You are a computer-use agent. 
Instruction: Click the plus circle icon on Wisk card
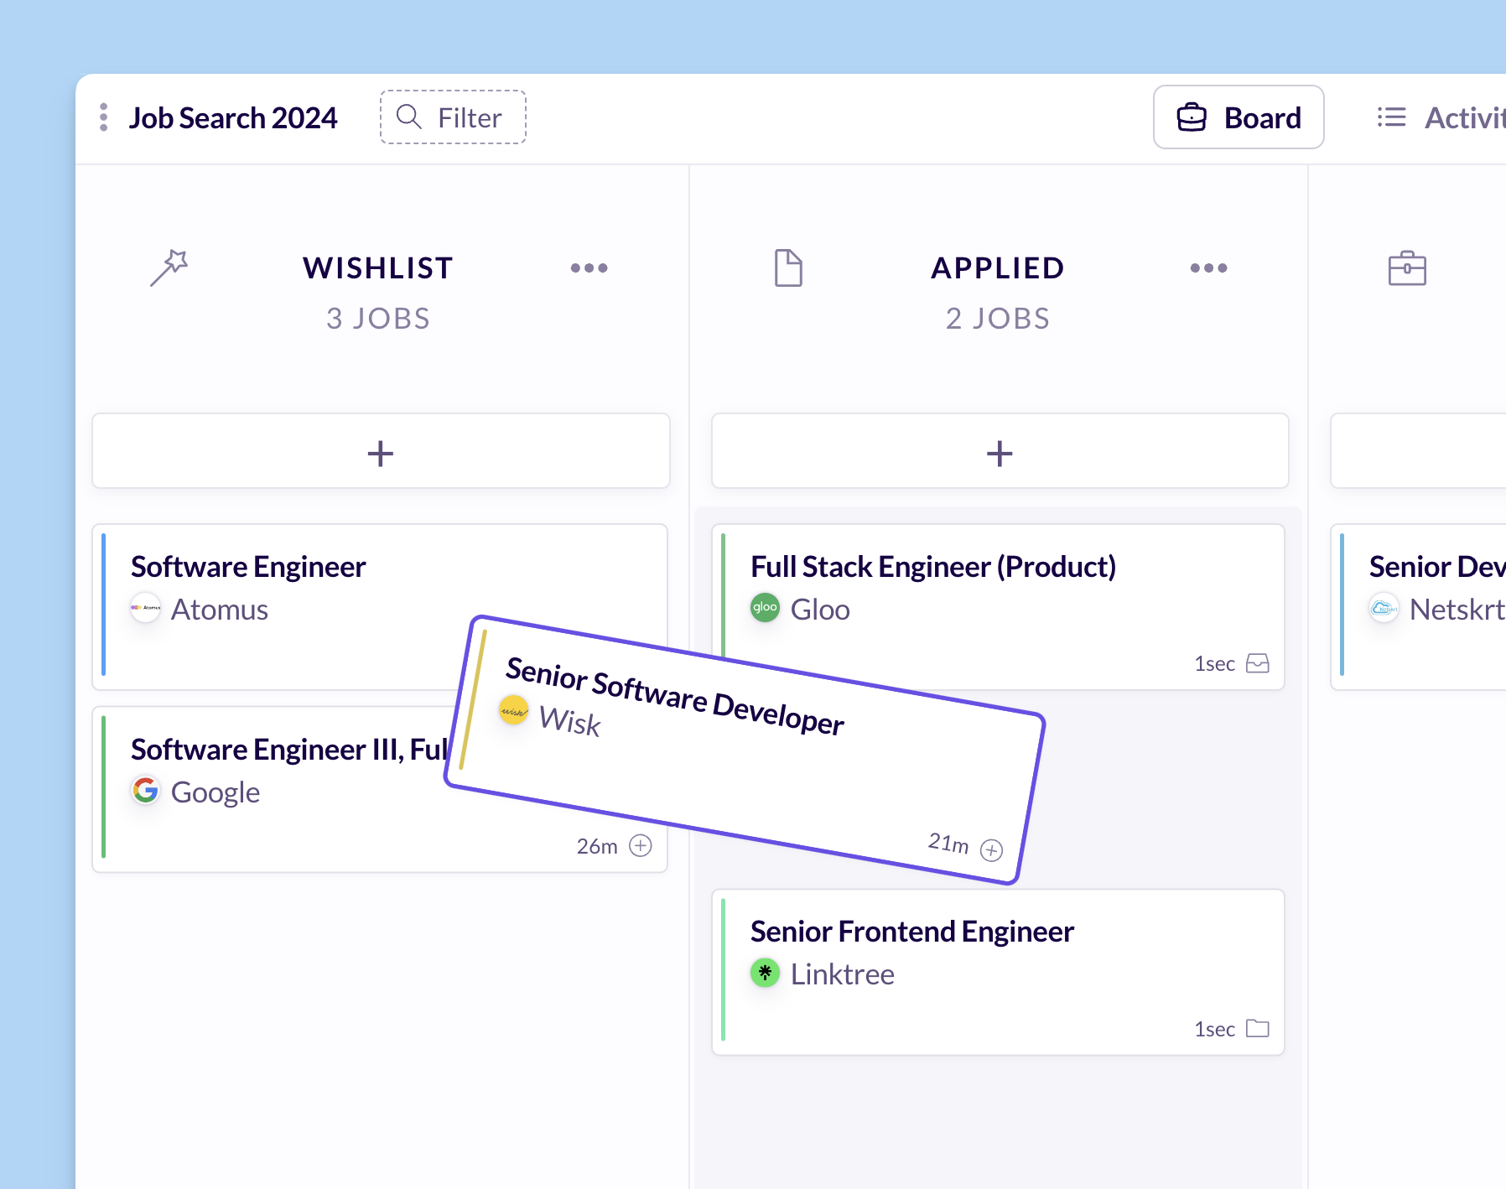pos(991,850)
